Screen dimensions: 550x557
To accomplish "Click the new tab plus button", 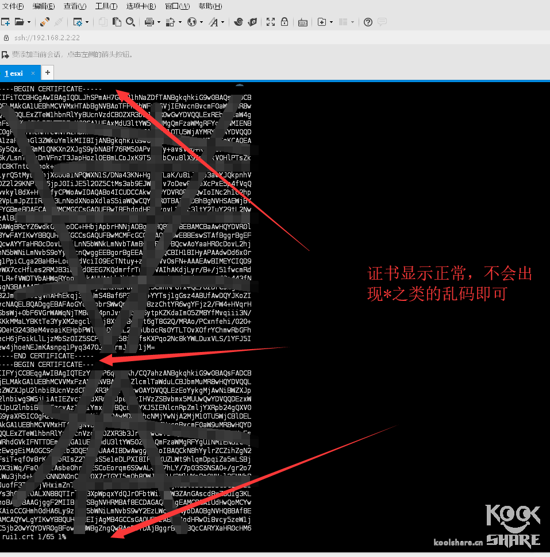I will point(47,72).
